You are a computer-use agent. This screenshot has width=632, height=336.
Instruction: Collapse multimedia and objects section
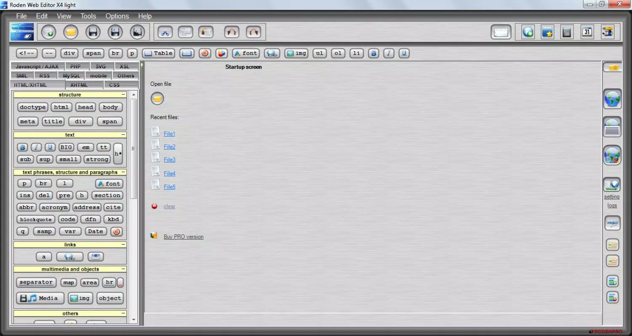coord(123,269)
